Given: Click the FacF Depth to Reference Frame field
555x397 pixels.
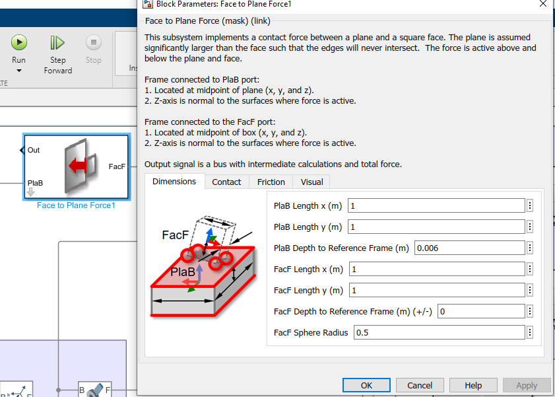Looking at the screenshot, I should coord(481,311).
